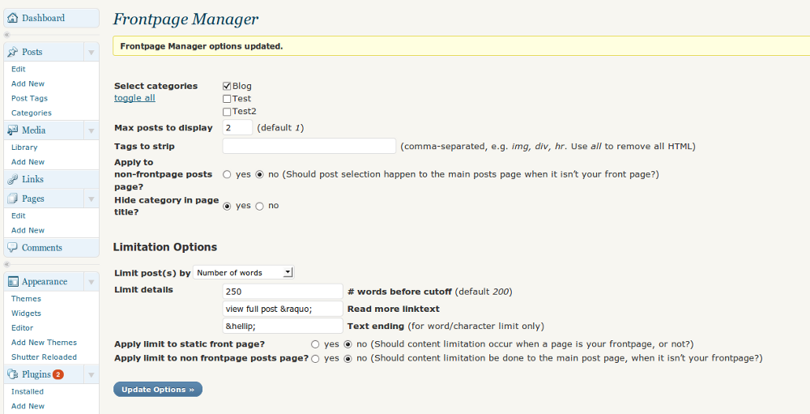Viewport: 810px width, 414px height.
Task: Open Widgets under Appearance menu
Action: pyautogui.click(x=26, y=314)
